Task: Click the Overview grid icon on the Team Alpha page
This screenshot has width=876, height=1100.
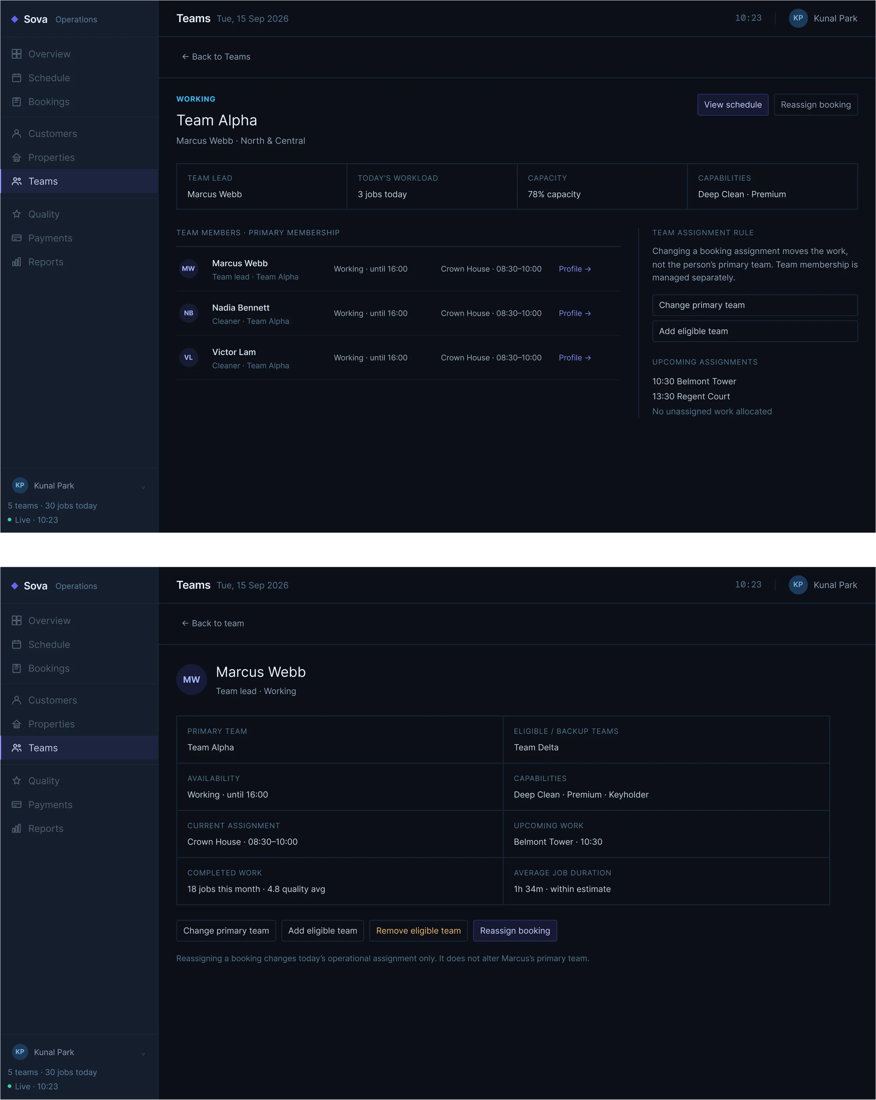Action: click(17, 54)
